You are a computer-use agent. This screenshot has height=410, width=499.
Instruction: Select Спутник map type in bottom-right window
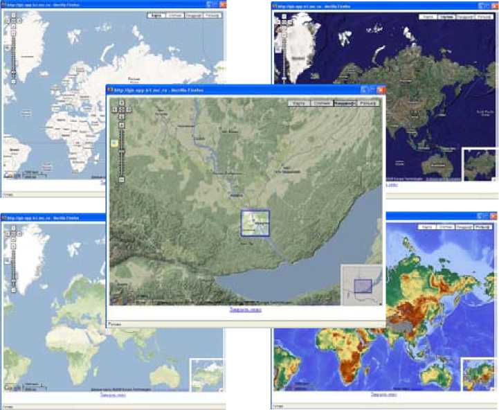pyautogui.click(x=445, y=227)
